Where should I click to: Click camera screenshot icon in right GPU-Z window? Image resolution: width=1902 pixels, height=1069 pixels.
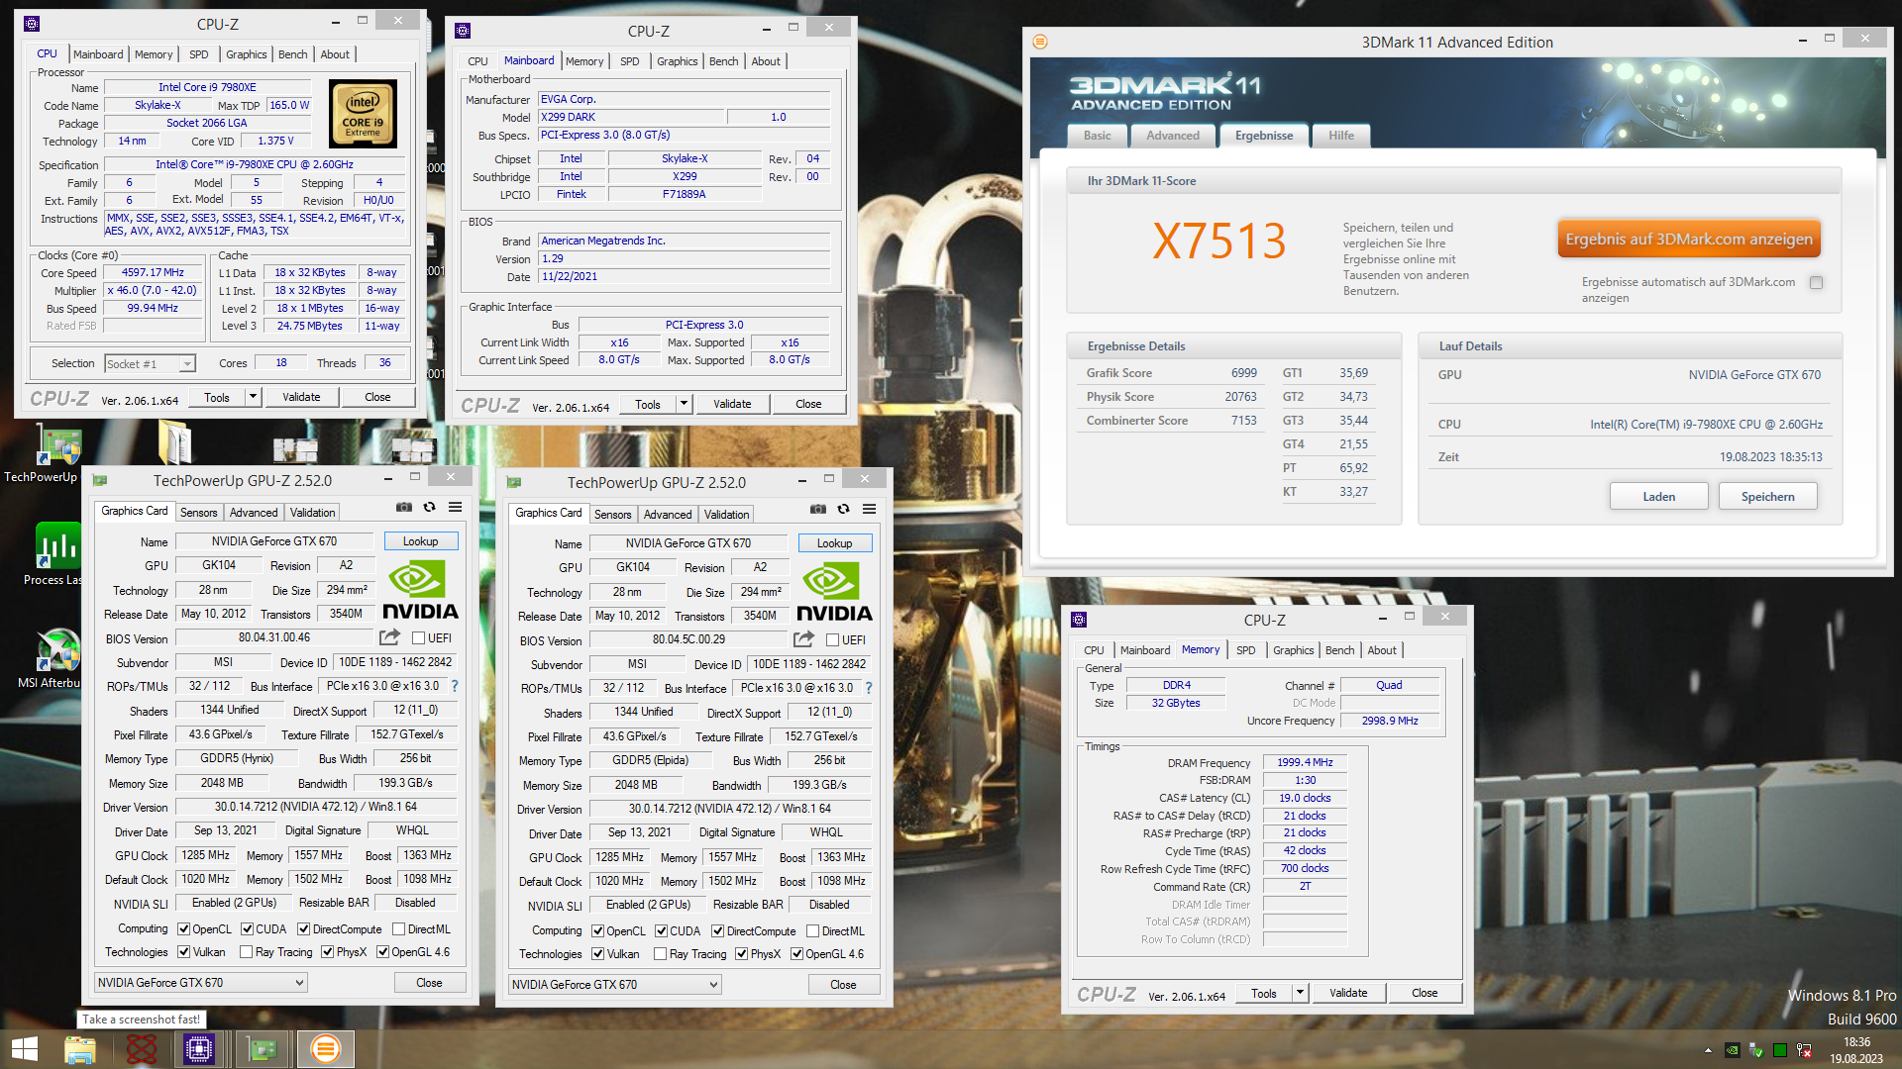818,510
